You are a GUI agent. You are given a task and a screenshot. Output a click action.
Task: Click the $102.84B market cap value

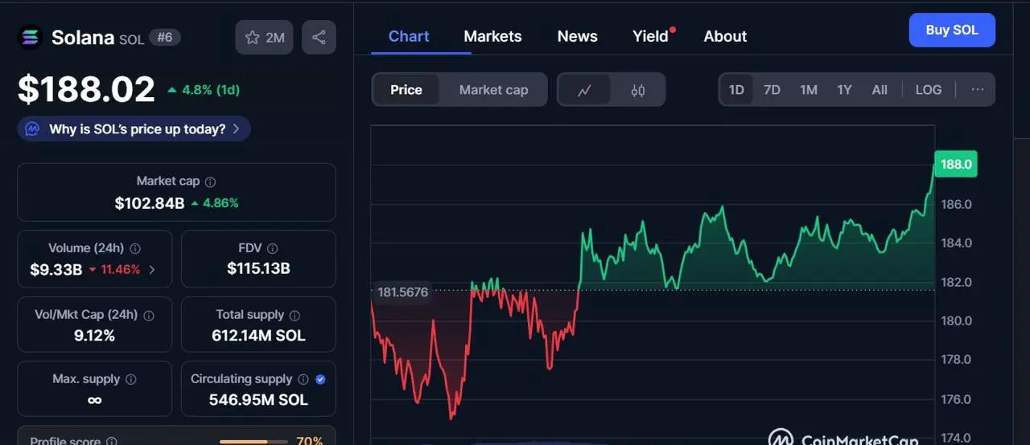[150, 203]
